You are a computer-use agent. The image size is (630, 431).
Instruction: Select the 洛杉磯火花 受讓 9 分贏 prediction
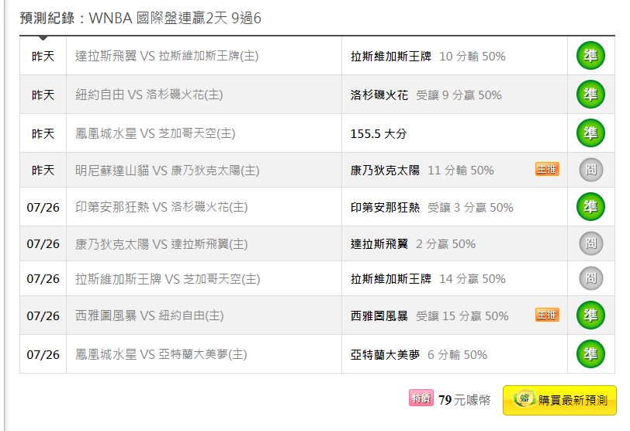426,95
